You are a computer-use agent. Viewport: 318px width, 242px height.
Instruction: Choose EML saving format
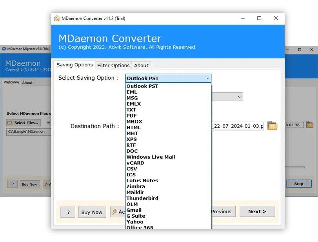tap(168, 92)
